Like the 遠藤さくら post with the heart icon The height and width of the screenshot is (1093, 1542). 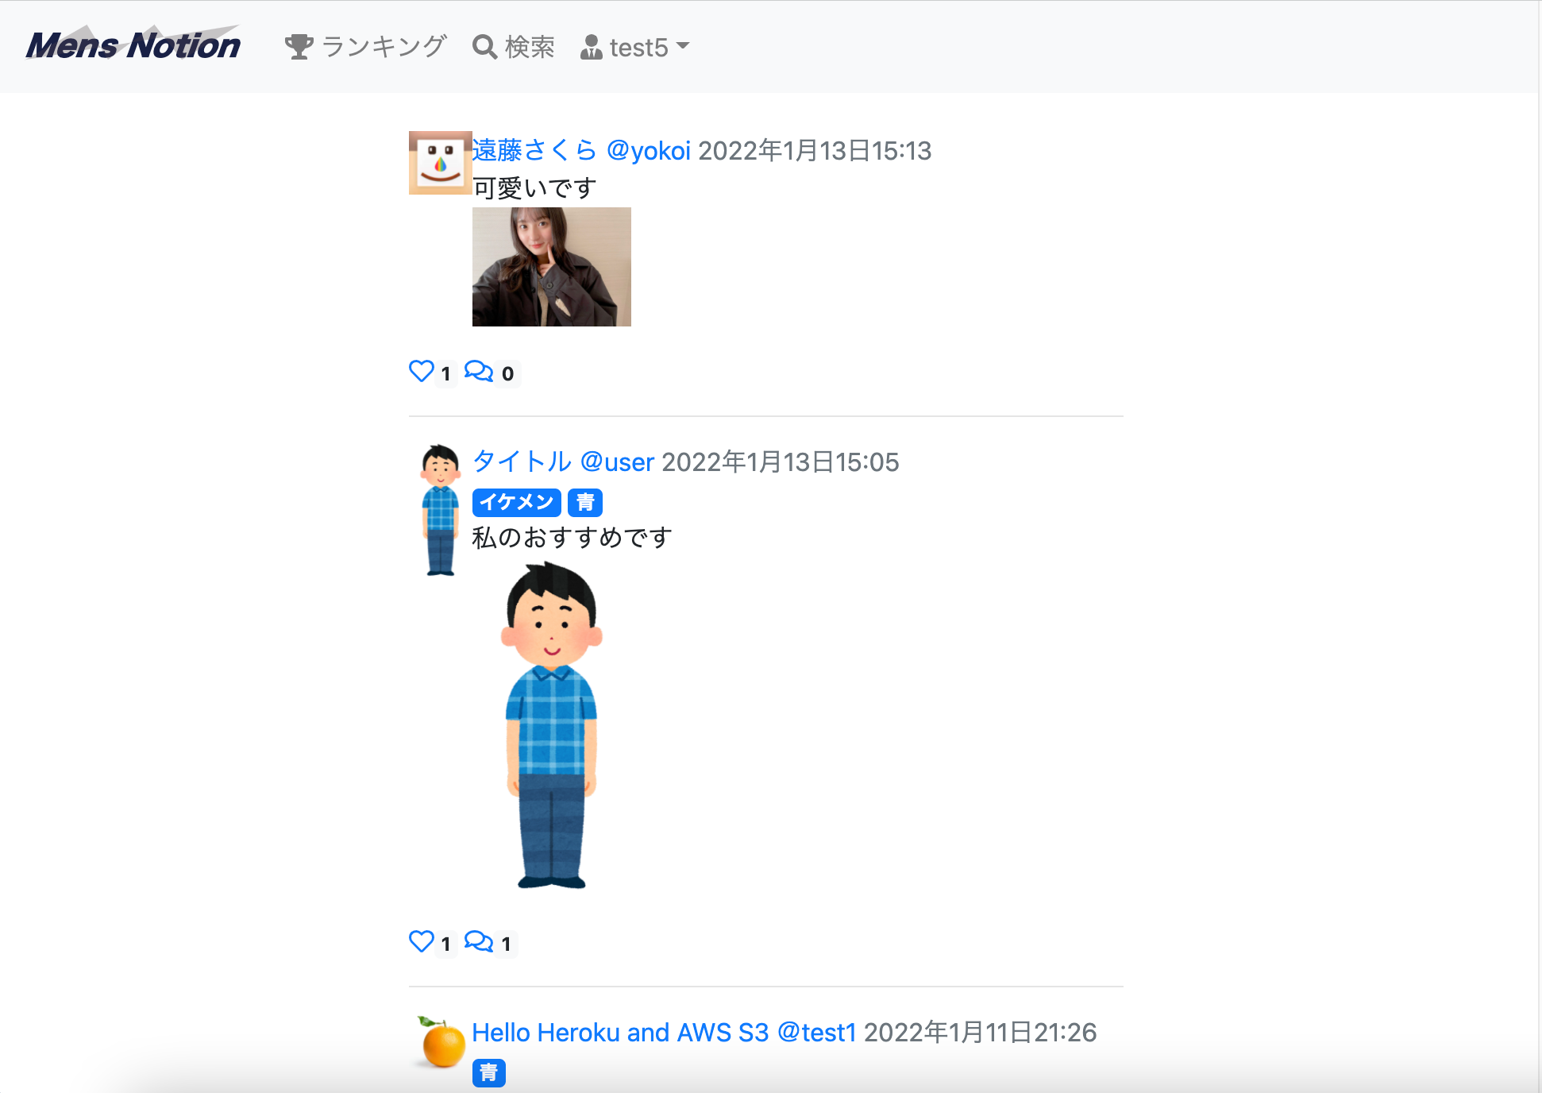point(422,372)
